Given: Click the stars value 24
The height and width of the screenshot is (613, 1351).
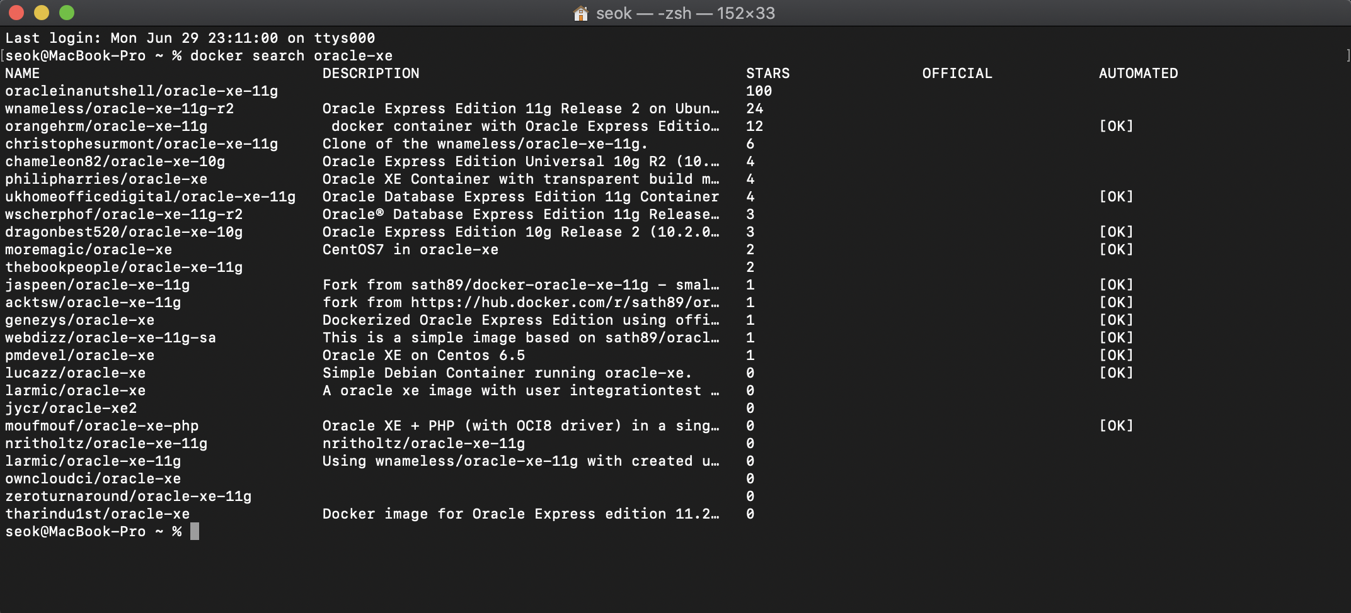Looking at the screenshot, I should 755,109.
